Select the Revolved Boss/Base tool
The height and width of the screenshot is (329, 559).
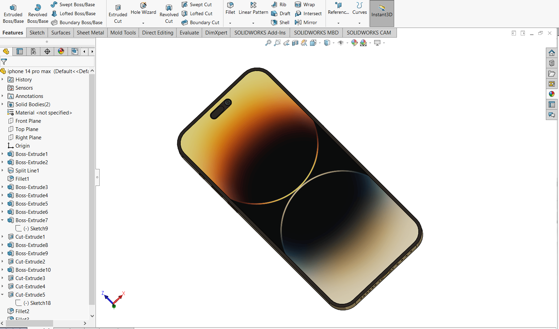click(38, 14)
